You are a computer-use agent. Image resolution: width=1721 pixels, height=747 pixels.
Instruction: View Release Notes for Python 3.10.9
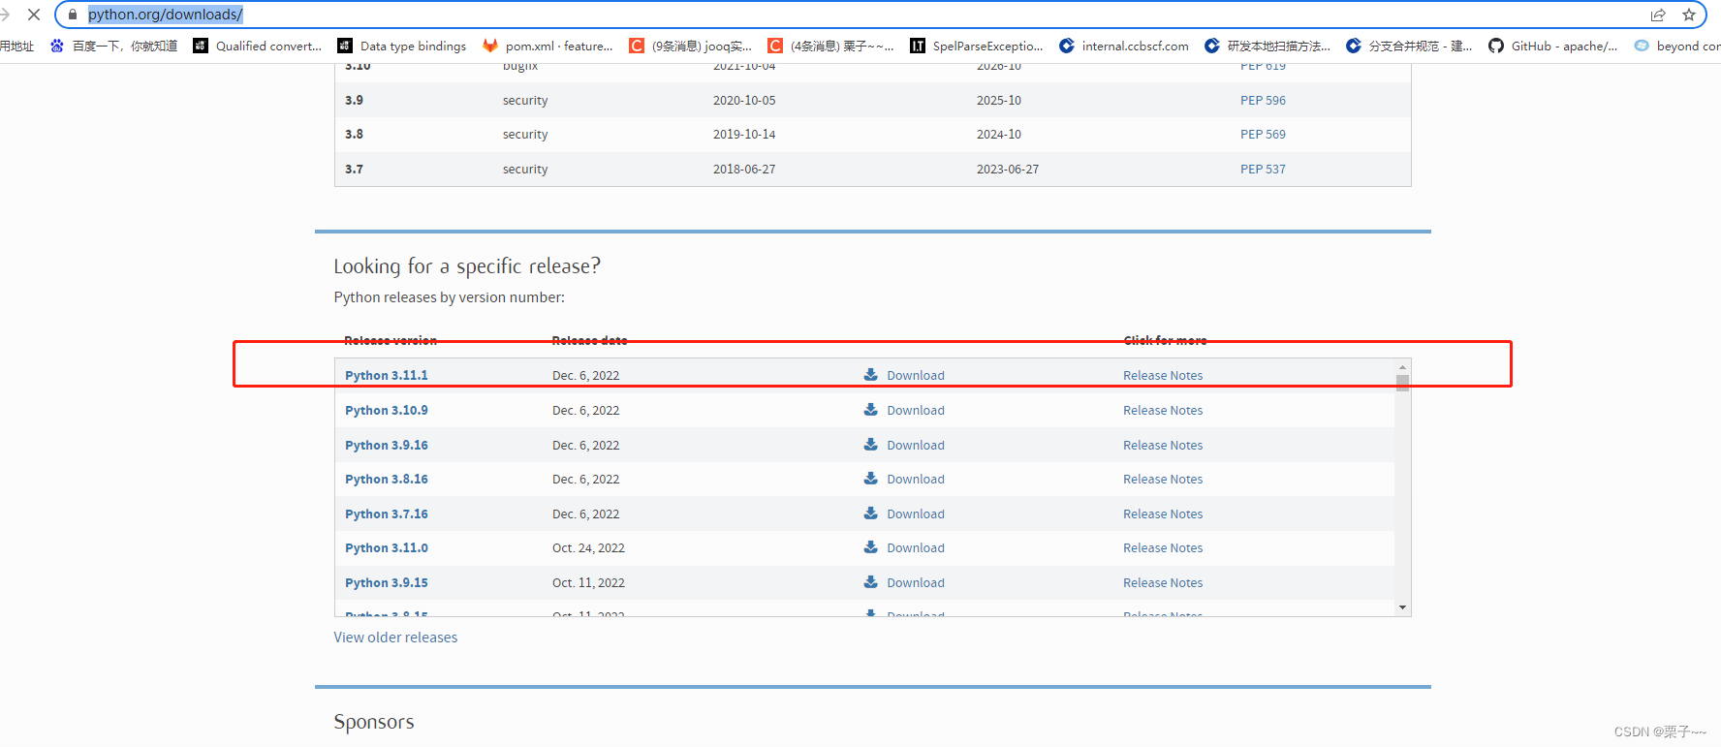point(1163,410)
